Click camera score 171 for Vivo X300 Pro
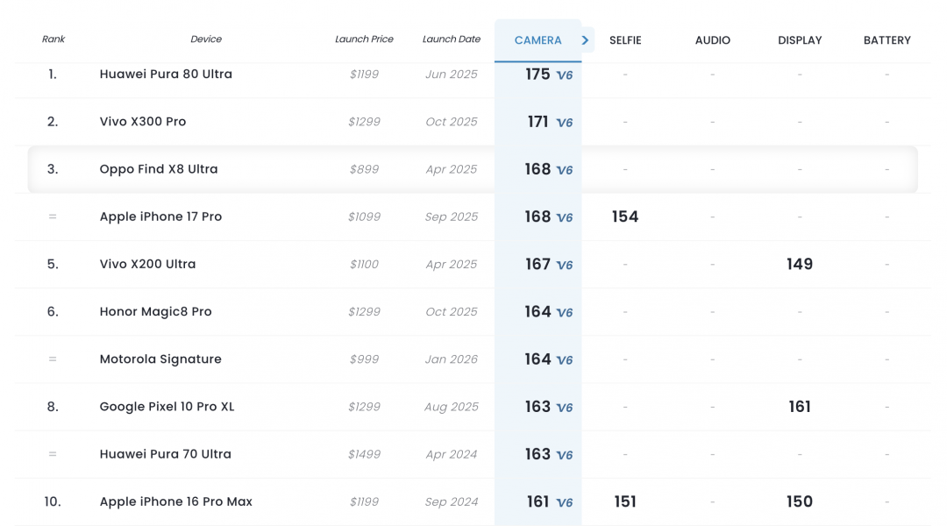 [538, 121]
